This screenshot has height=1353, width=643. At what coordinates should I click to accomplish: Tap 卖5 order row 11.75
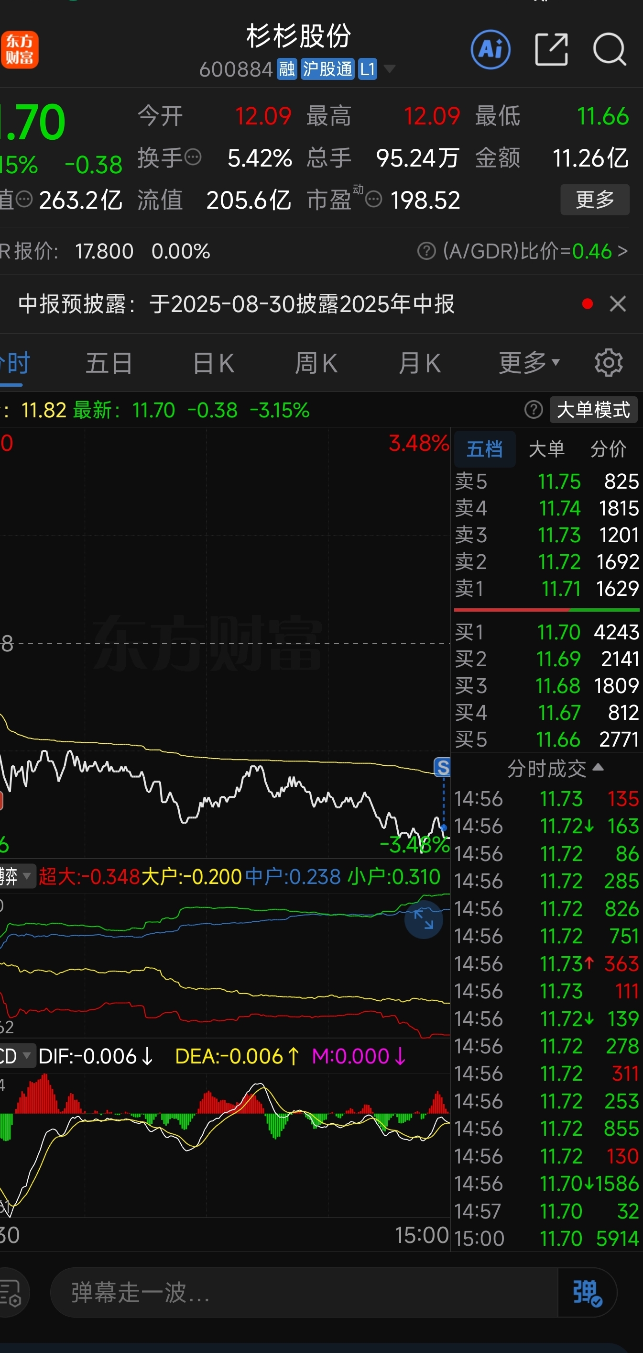(546, 481)
